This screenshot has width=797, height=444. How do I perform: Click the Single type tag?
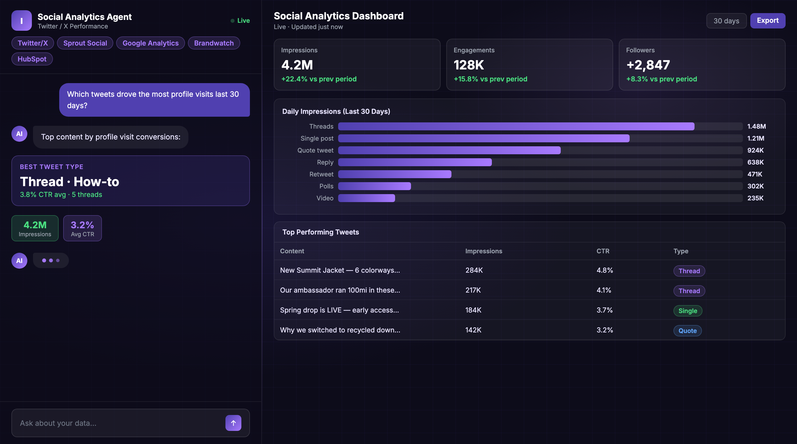(x=688, y=311)
